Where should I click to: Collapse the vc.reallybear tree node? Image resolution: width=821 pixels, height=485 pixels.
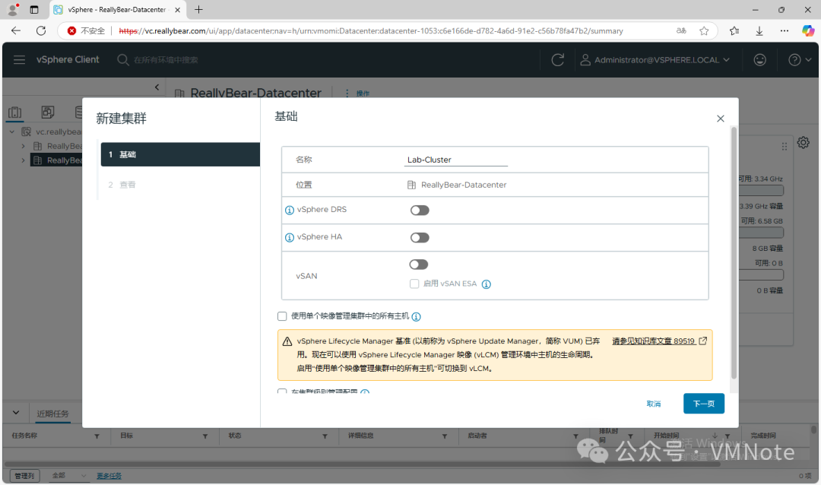pyautogui.click(x=12, y=132)
